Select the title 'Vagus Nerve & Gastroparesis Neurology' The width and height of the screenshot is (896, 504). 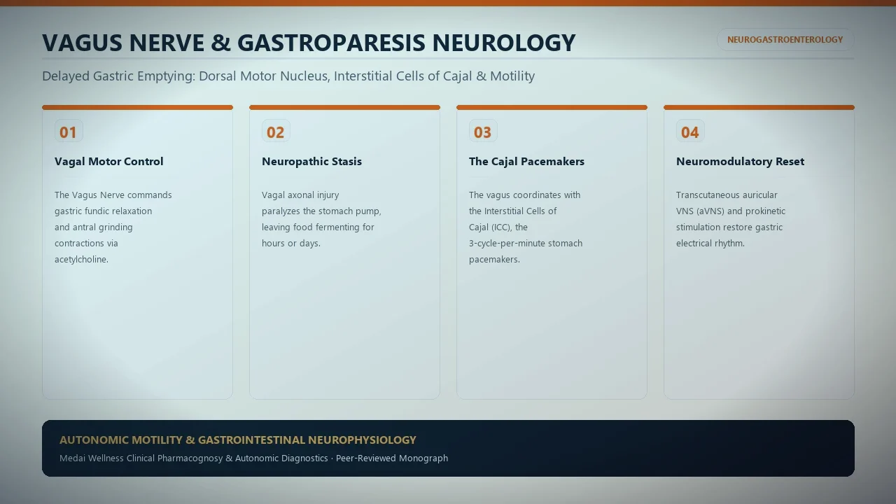pos(309,43)
